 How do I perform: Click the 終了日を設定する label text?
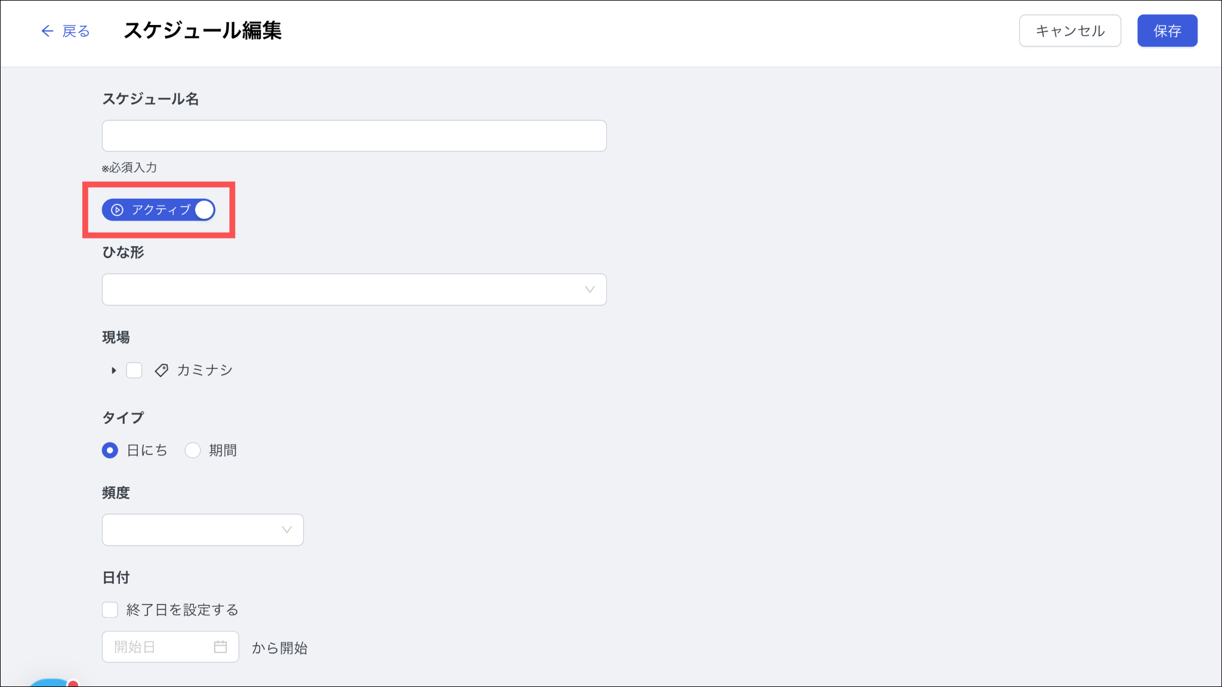click(182, 609)
